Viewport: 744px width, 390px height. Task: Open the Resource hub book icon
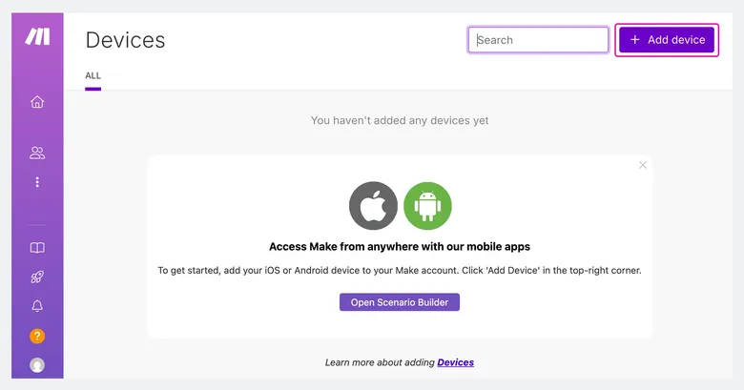pos(37,248)
